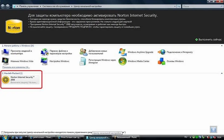Screen dimensions: 224x140
Task: Click '2. Hewlett-Packard (1)' header
Action: point(12,73)
